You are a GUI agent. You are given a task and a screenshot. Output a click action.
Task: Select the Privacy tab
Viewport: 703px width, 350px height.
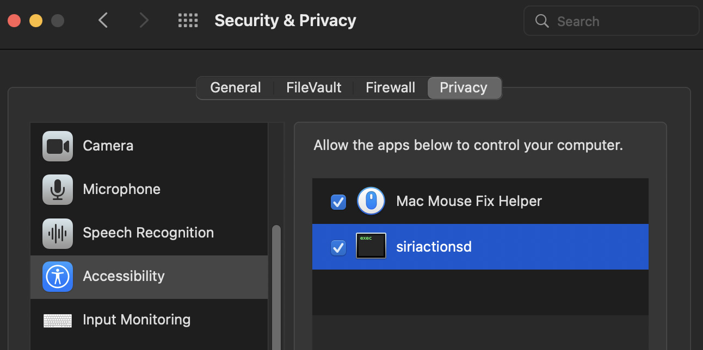coord(464,87)
